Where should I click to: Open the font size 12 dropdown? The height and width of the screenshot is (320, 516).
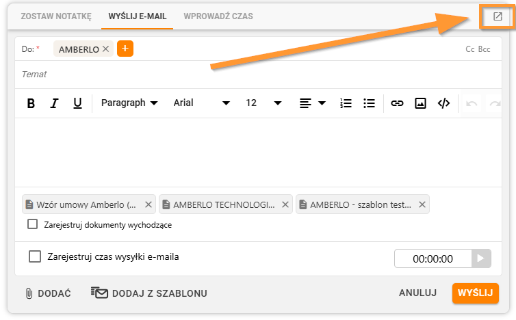(263, 103)
